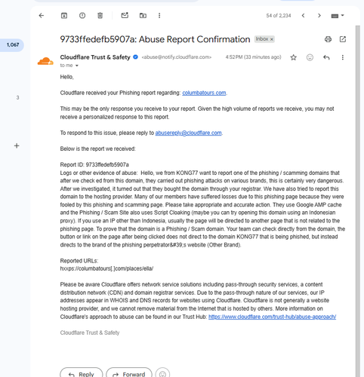
Task: Delete email with trash icon
Action: 100,16
